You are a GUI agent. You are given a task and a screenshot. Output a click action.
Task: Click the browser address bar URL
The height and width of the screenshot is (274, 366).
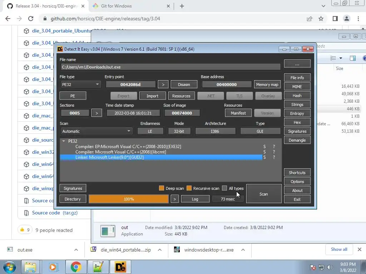105,19
